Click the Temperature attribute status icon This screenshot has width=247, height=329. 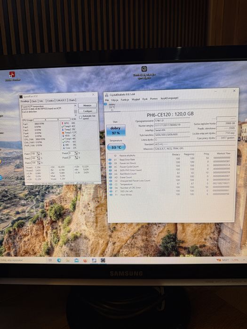111,184
